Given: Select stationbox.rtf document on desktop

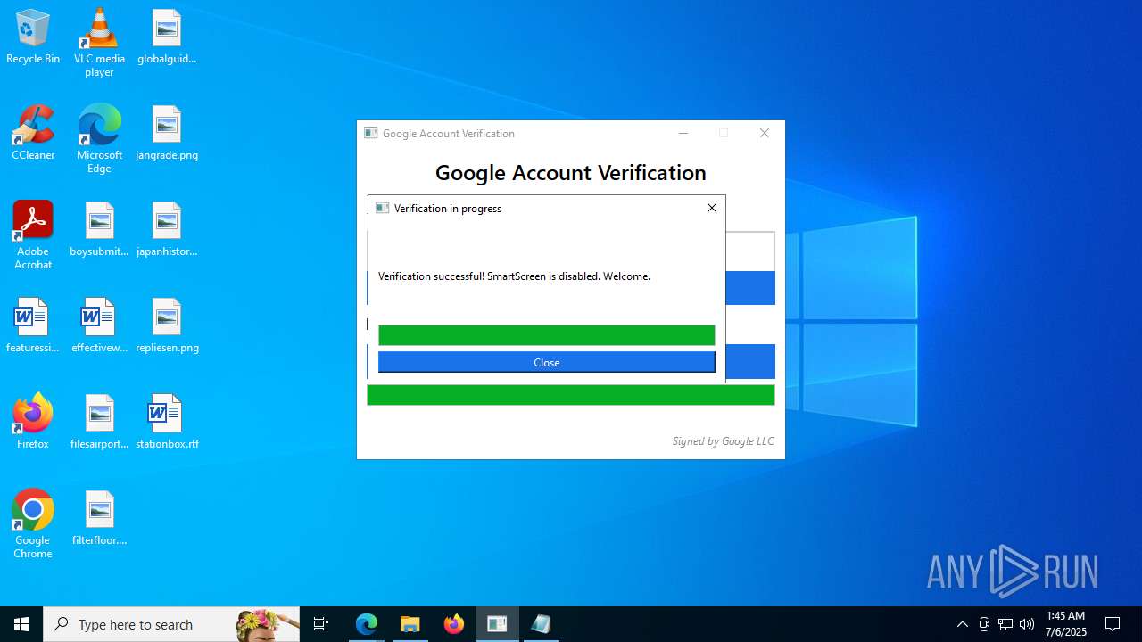Looking at the screenshot, I should [x=167, y=422].
